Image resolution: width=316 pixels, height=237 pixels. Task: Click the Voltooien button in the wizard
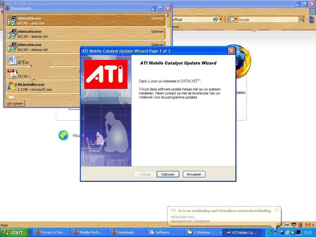[x=168, y=174]
